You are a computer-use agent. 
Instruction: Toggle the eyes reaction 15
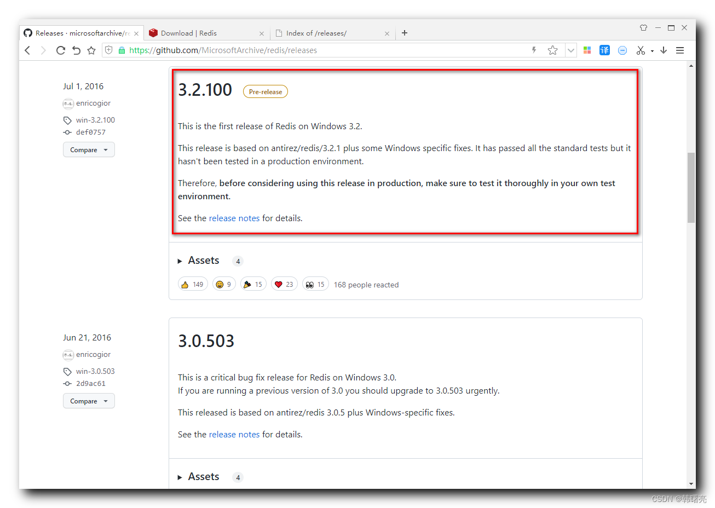point(315,284)
